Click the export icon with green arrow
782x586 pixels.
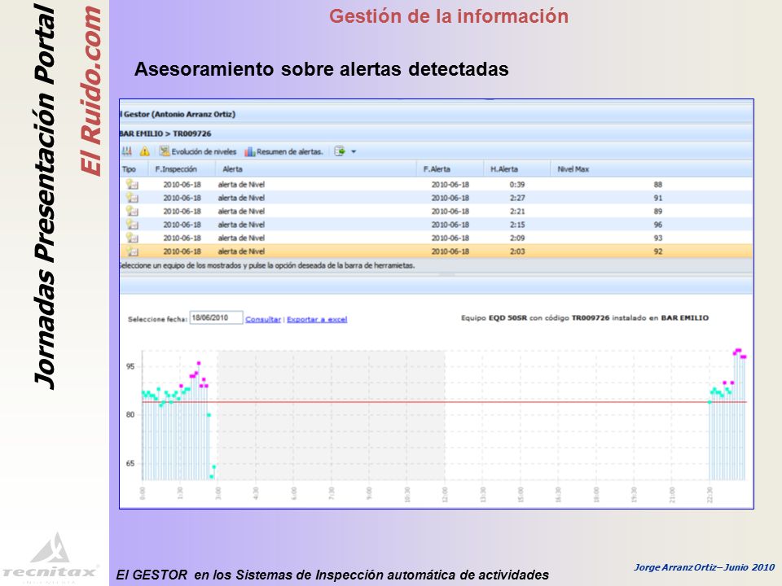click(340, 151)
